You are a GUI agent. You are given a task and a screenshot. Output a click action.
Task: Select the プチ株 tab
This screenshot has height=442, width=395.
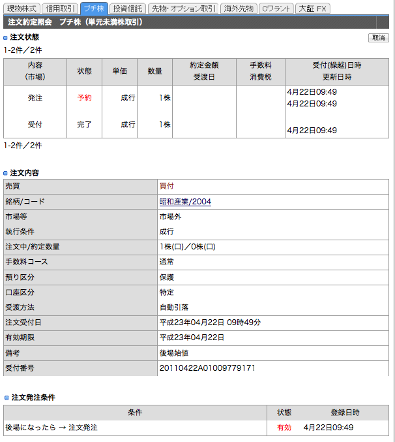(x=94, y=8)
